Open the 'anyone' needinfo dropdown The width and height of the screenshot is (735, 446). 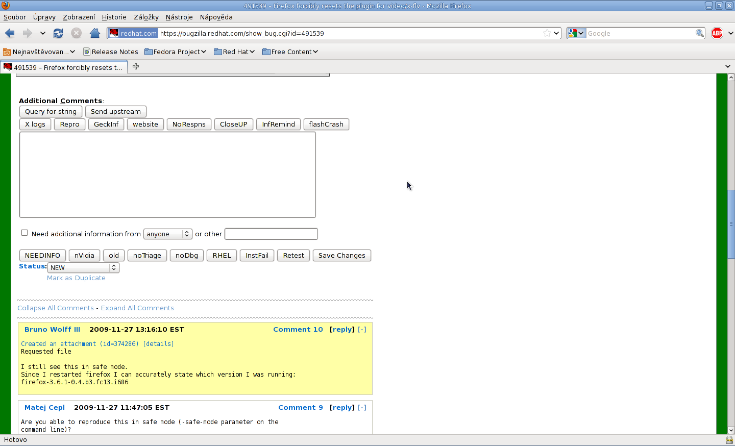point(167,234)
